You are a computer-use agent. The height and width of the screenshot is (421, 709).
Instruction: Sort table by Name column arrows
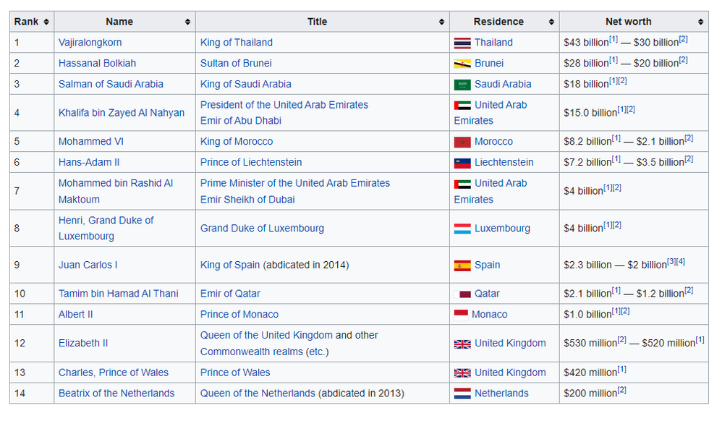pos(187,22)
